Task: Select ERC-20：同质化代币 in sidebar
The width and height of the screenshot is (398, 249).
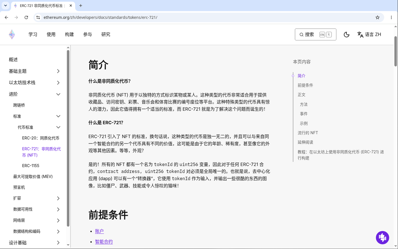Action: (41, 138)
